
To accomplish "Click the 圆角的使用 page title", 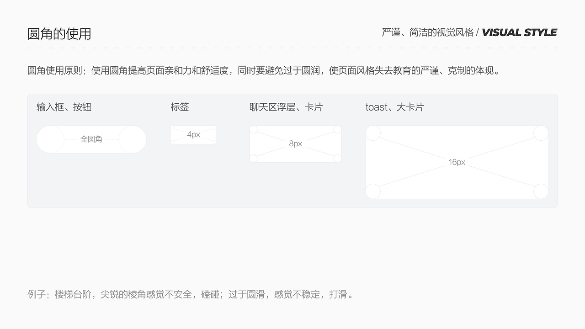I will pos(60,33).
